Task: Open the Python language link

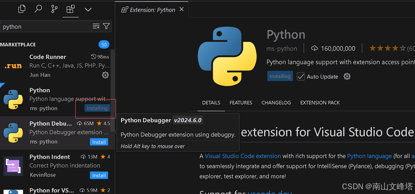Action: 369,156
